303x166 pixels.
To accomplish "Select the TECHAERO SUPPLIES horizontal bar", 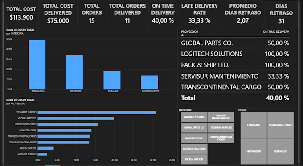I will 97,112.
